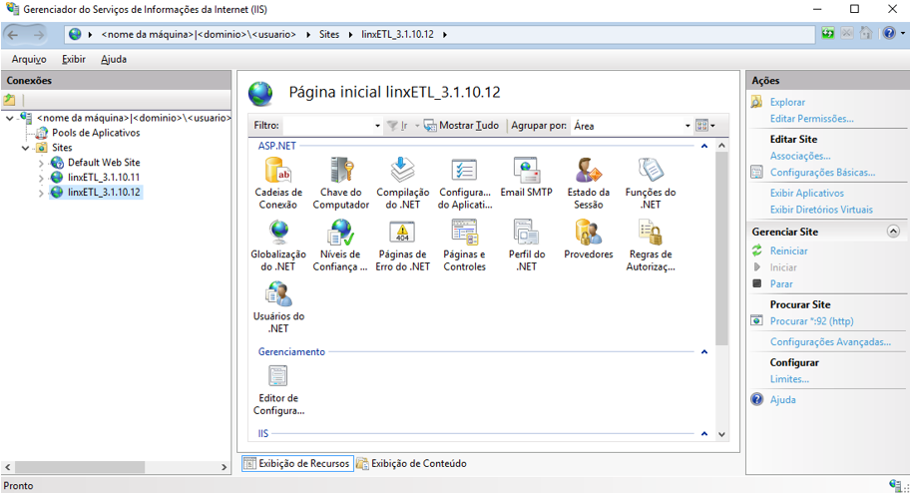910x493 pixels.
Task: Open Páginas e Controles feature
Action: pos(464,246)
